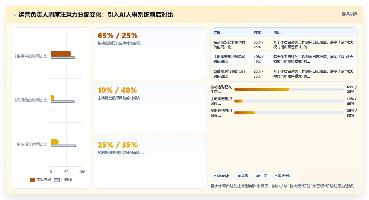Open the 25% / 35% data card
Viewport: 369px width, 200px height.
coord(150,163)
